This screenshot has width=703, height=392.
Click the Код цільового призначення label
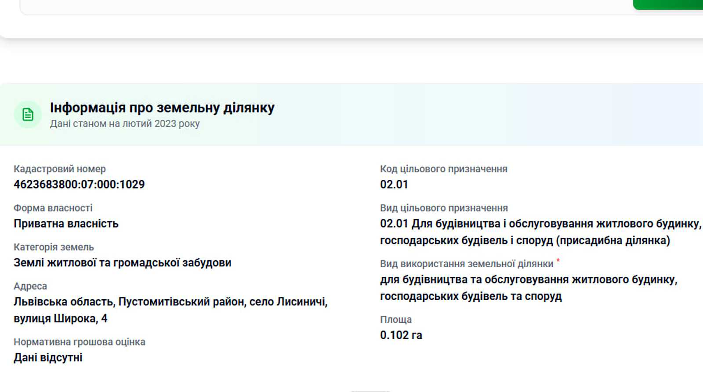[x=444, y=169]
